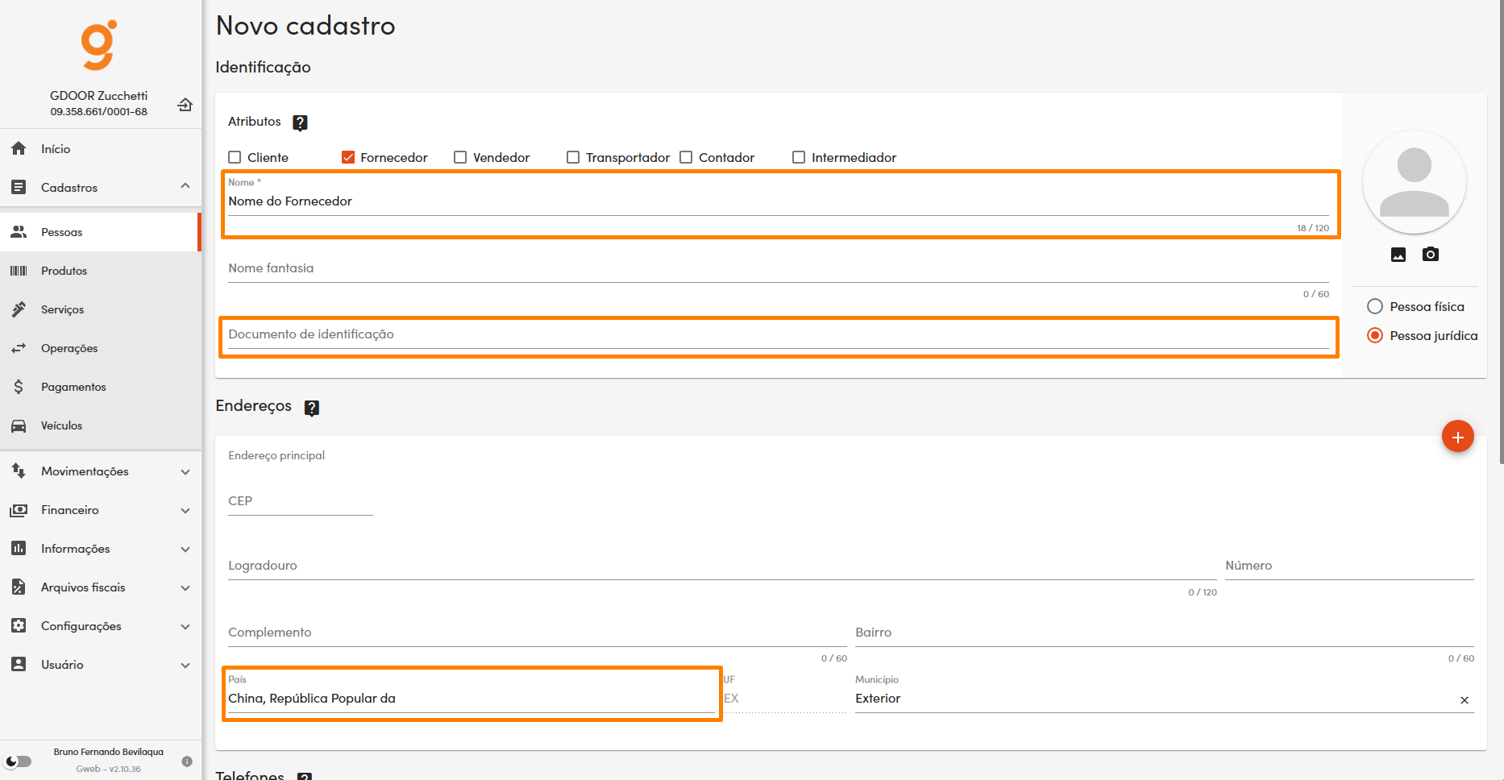Click the page vertical scrollbar
1504x780 pixels.
[1501, 232]
